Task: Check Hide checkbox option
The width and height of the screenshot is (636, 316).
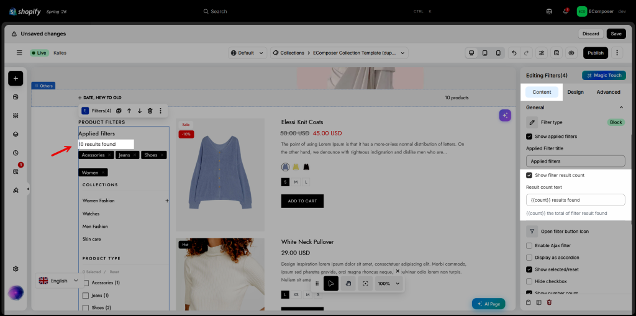Action: click(x=529, y=281)
